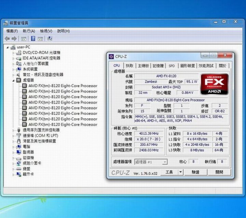Image resolution: width=246 pixels, height=218 pixels.
Task: Open the 處理器 #1 selection dropdown
Action: pyautogui.click(x=165, y=162)
